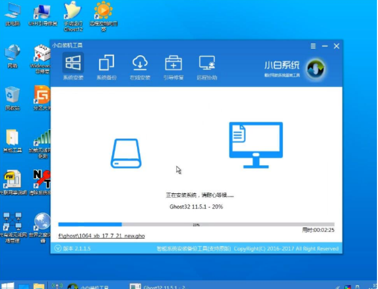
Task: Open the 引导修复 (Boot Repair) tab
Action: point(173,67)
